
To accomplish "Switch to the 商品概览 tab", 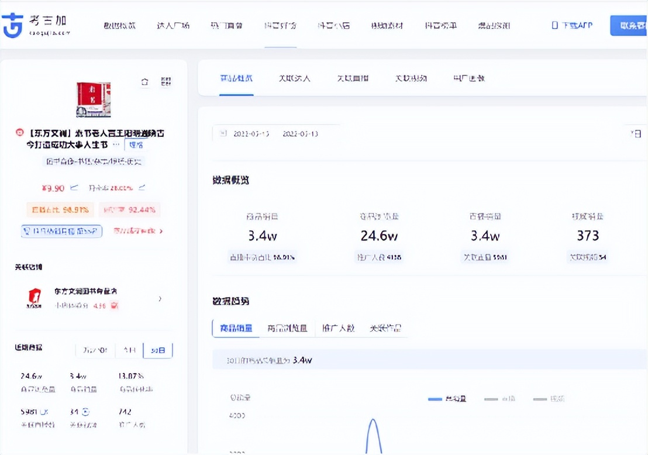I will pos(236,78).
